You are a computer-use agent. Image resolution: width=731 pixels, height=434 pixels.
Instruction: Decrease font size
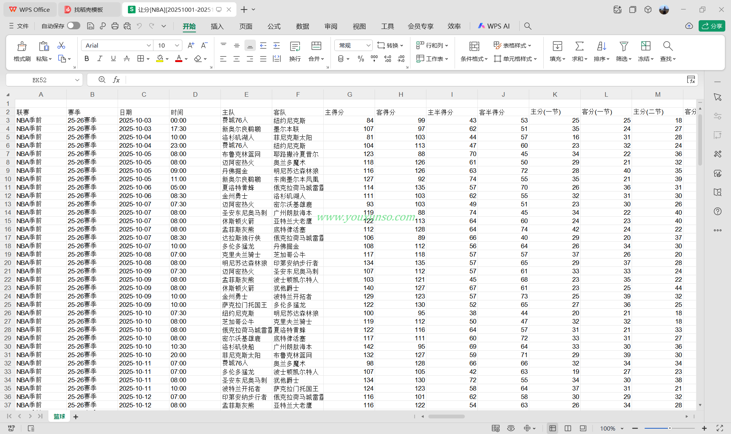point(204,45)
